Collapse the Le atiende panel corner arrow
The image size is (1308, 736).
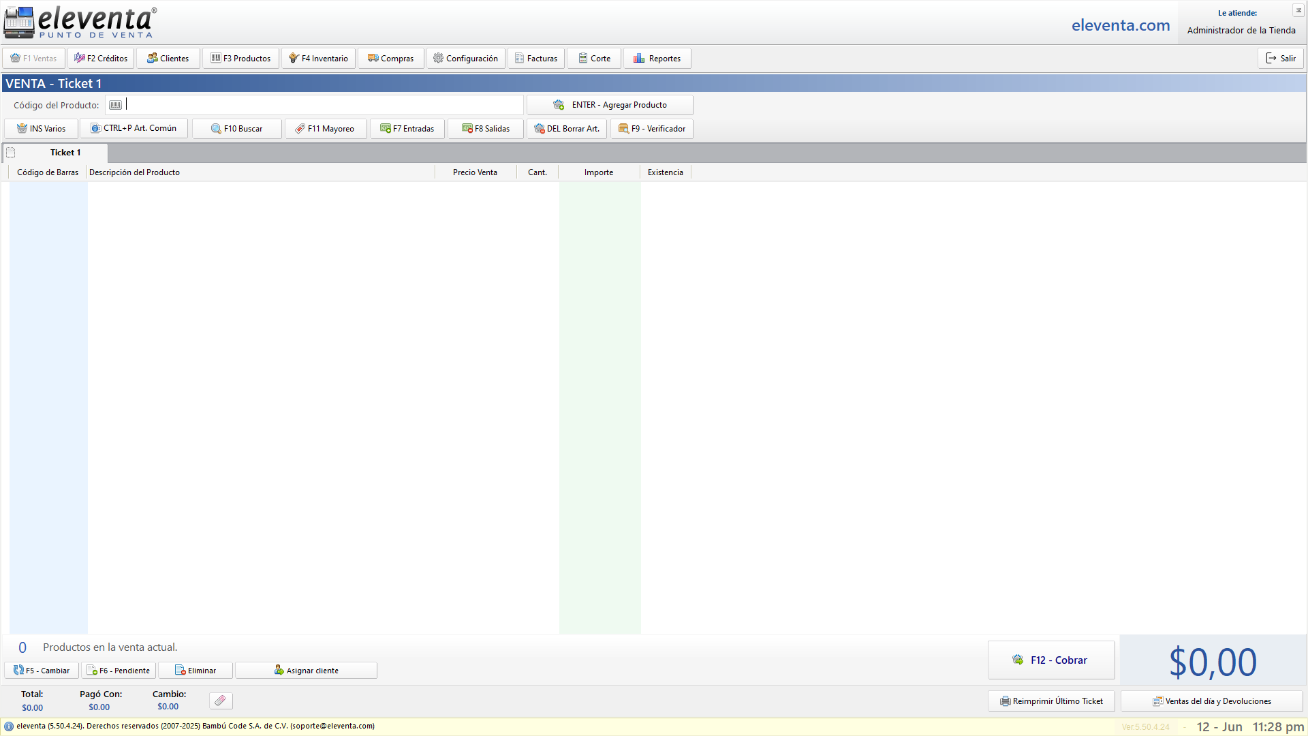click(1298, 10)
